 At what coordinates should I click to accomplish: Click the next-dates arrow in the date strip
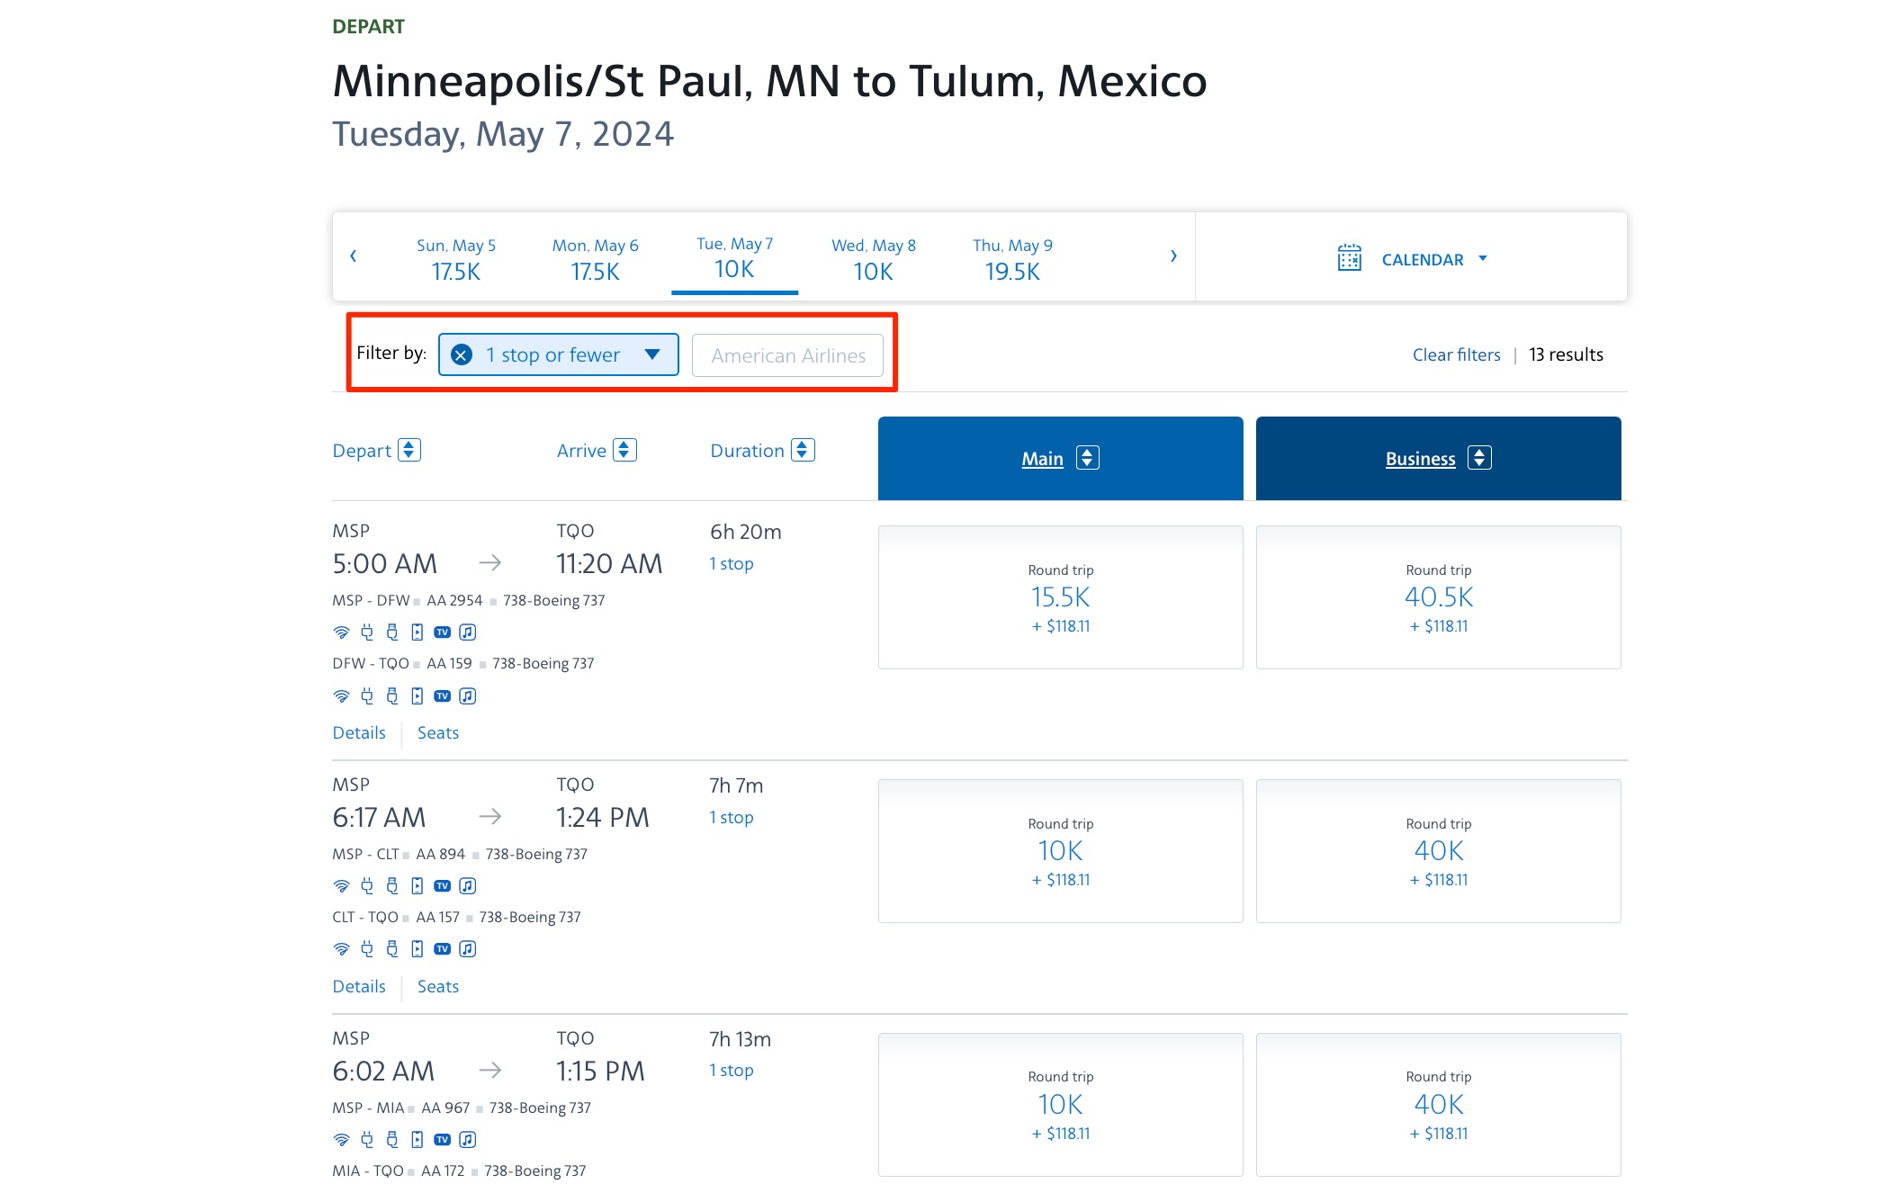pos(1173,256)
